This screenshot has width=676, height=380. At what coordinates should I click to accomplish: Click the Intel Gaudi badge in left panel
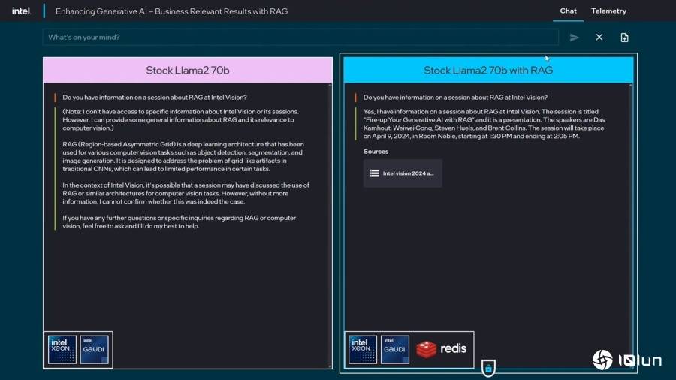95,349
